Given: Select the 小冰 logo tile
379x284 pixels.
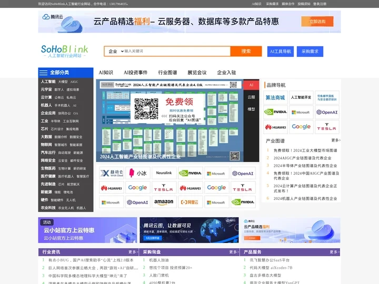Looking at the screenshot, I should tap(138, 173).
